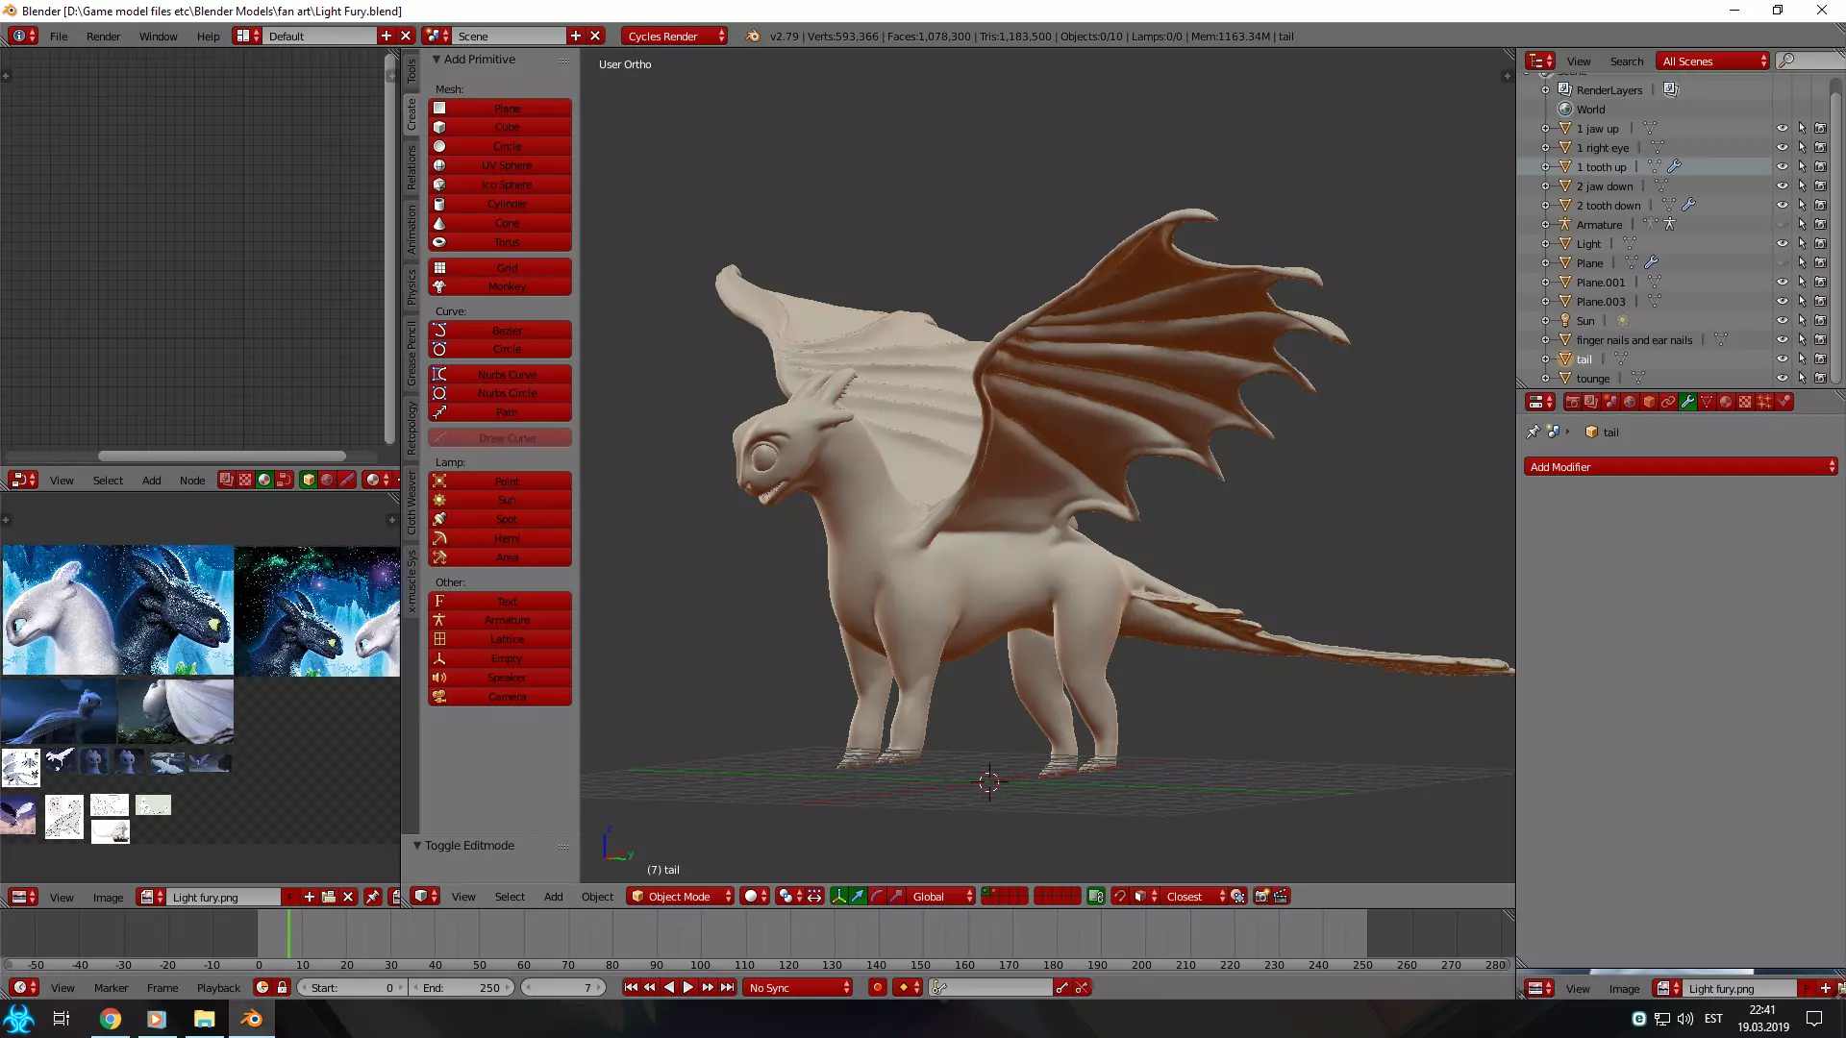Open the Scene properties tab

1610,402
